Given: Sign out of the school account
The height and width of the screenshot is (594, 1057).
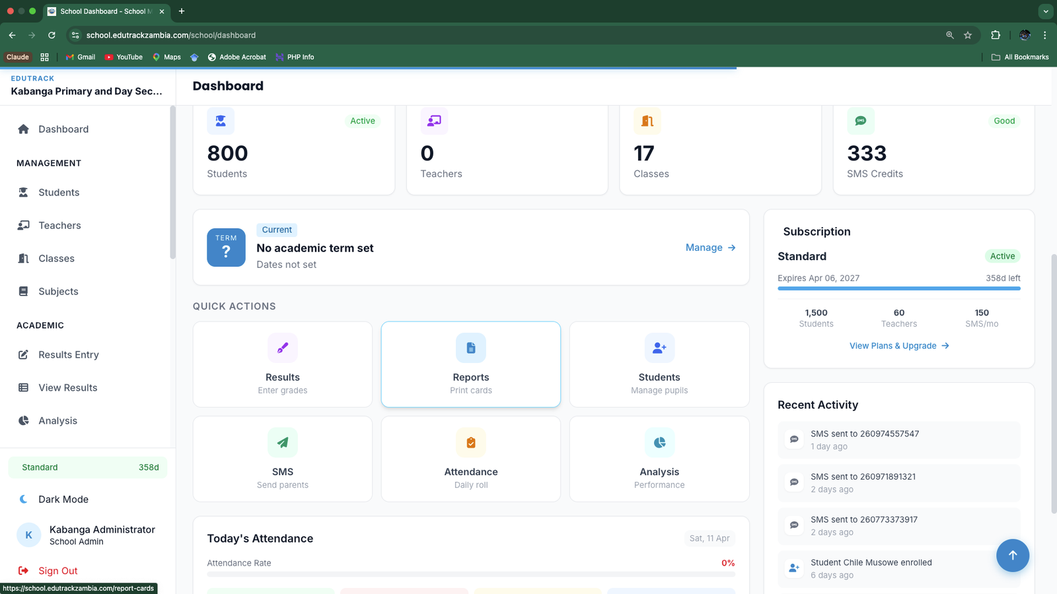Looking at the screenshot, I should [x=57, y=571].
